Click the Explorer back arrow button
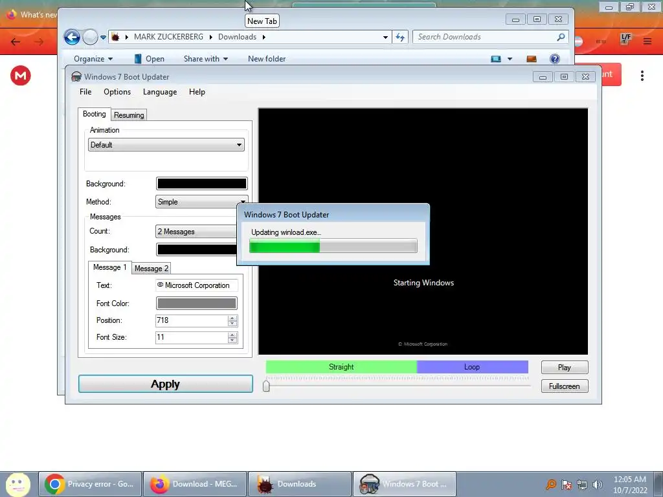The height and width of the screenshot is (497, 663). (72, 37)
